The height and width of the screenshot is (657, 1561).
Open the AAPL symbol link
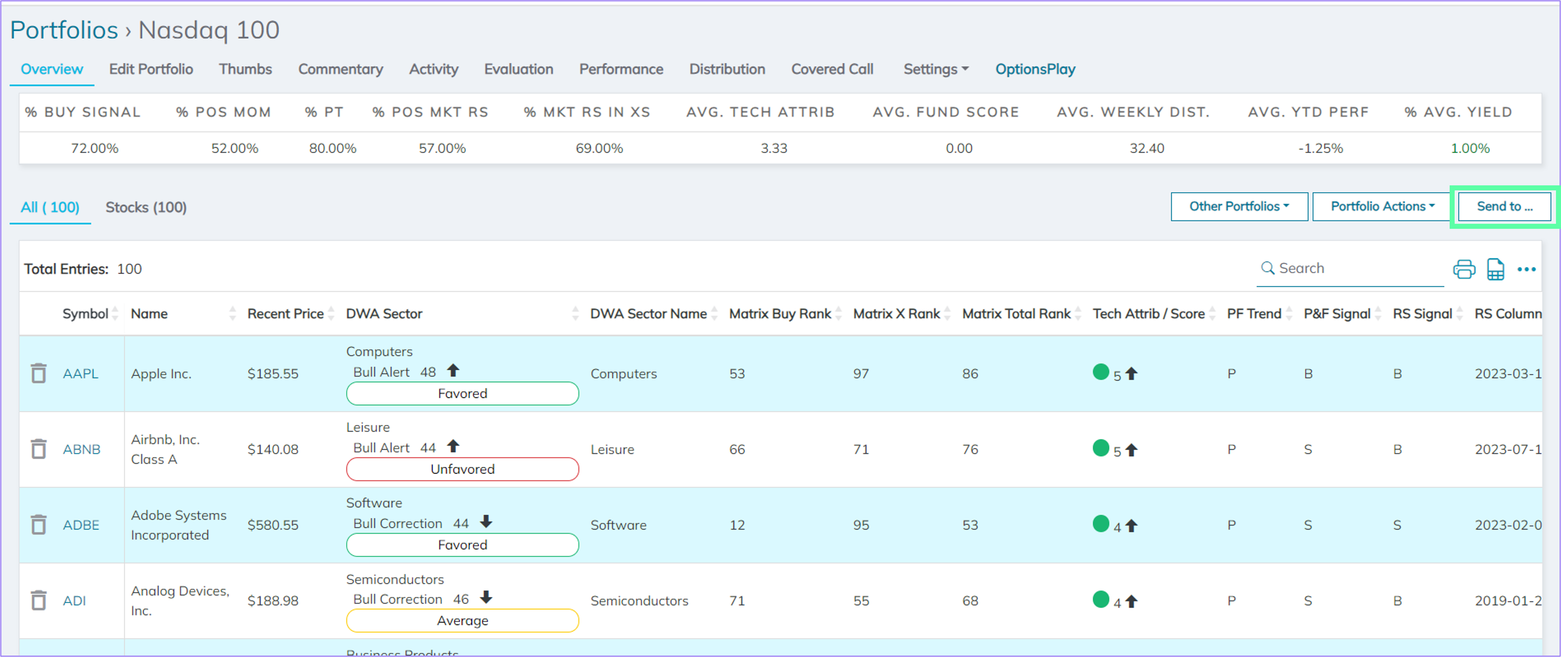(80, 373)
